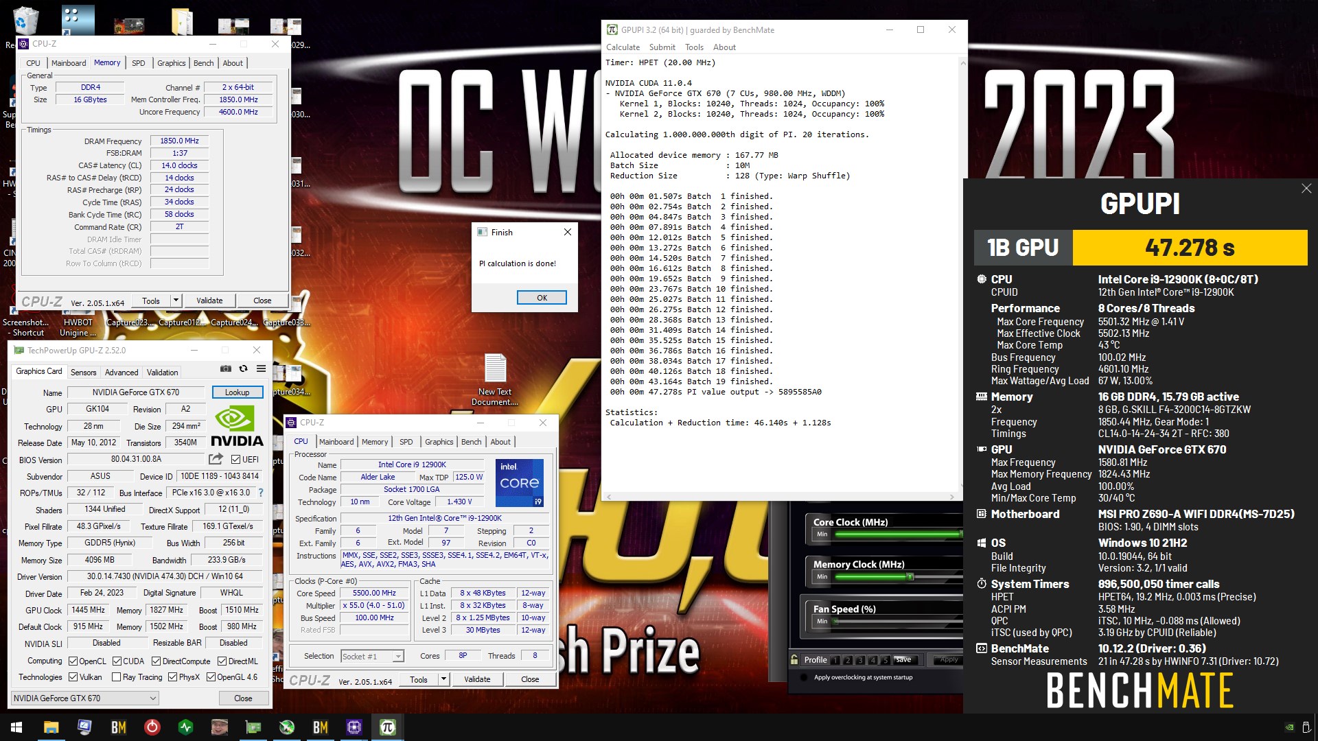1318x741 pixels.
Task: Open the About menu in GPUPI
Action: [x=724, y=47]
